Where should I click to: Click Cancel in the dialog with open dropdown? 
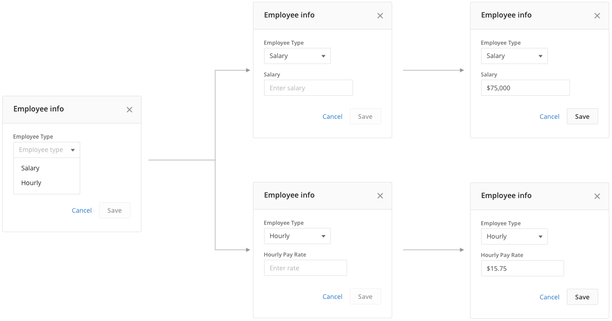click(82, 210)
